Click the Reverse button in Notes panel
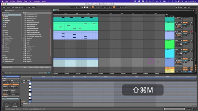 (7, 105)
